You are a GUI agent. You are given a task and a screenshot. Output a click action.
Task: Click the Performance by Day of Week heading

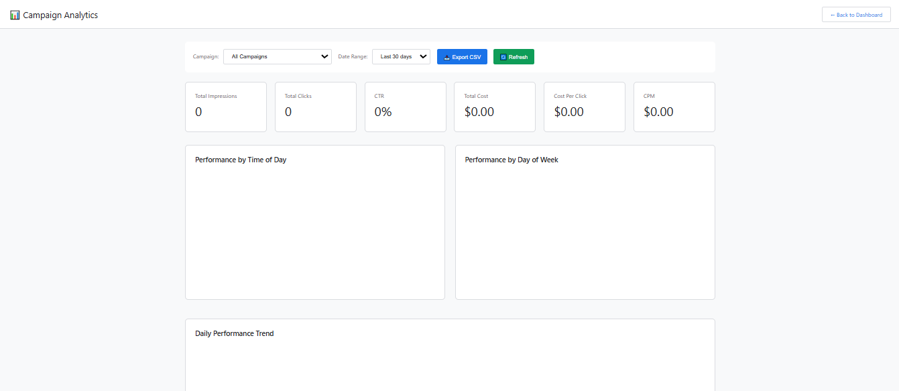[x=512, y=160]
